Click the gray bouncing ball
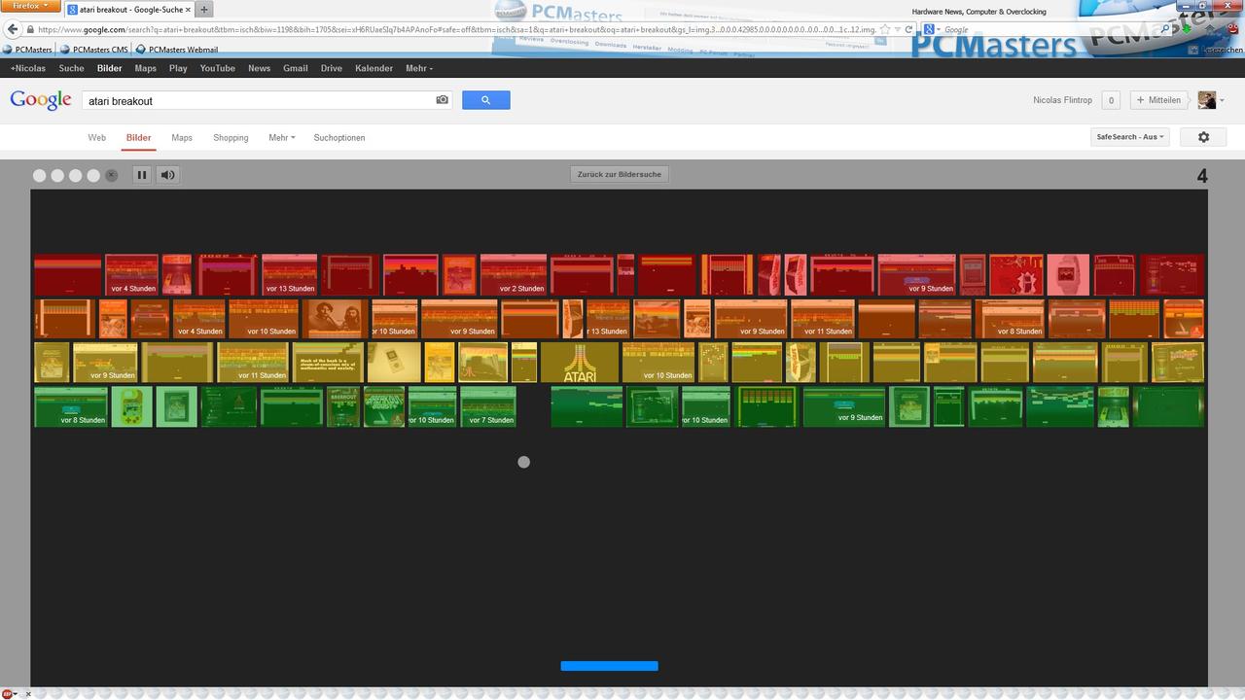This screenshot has height=700, width=1245. click(x=524, y=462)
